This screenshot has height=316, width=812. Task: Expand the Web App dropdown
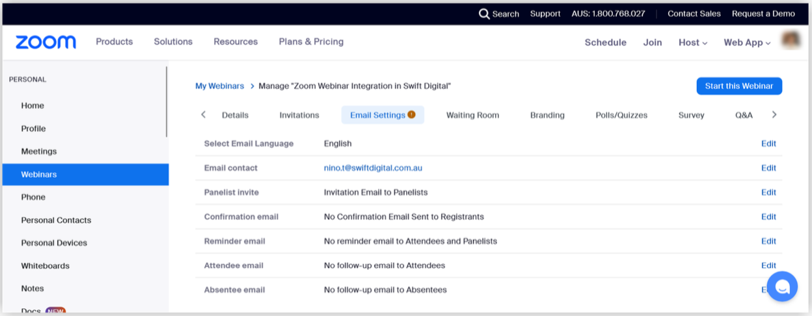747,42
